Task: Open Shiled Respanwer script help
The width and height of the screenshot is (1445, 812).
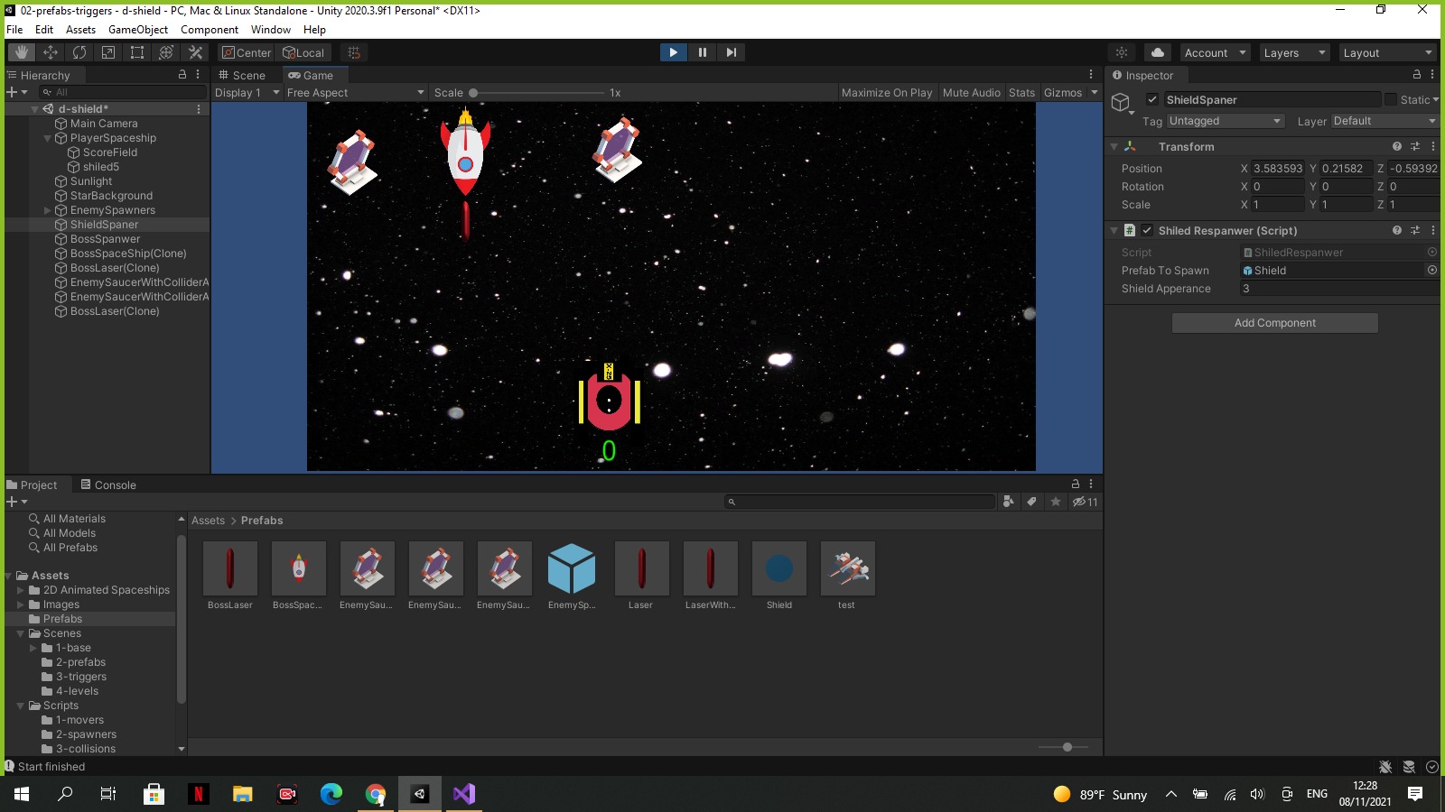Action: click(x=1396, y=230)
